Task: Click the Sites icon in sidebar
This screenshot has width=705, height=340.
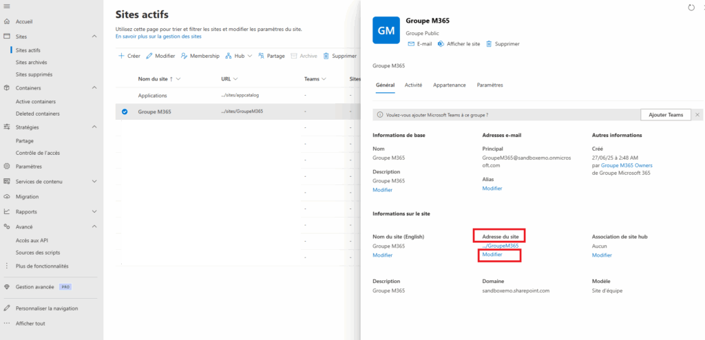Action: coord(7,36)
